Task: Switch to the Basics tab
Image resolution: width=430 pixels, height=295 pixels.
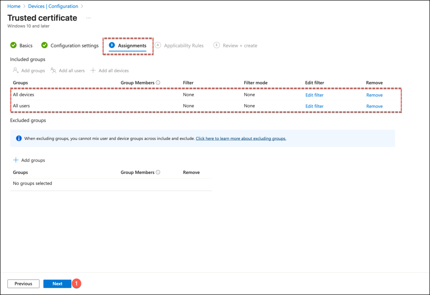Action: coord(26,46)
